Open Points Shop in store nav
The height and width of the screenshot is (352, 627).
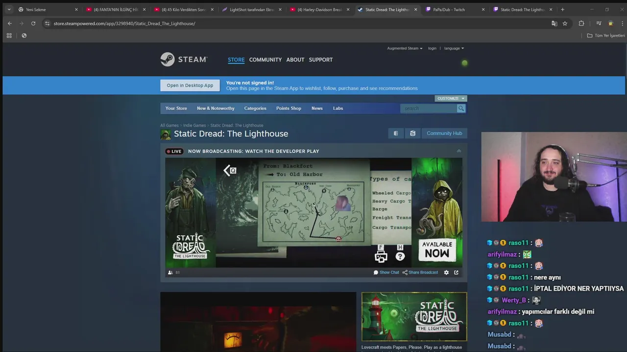coord(289,108)
